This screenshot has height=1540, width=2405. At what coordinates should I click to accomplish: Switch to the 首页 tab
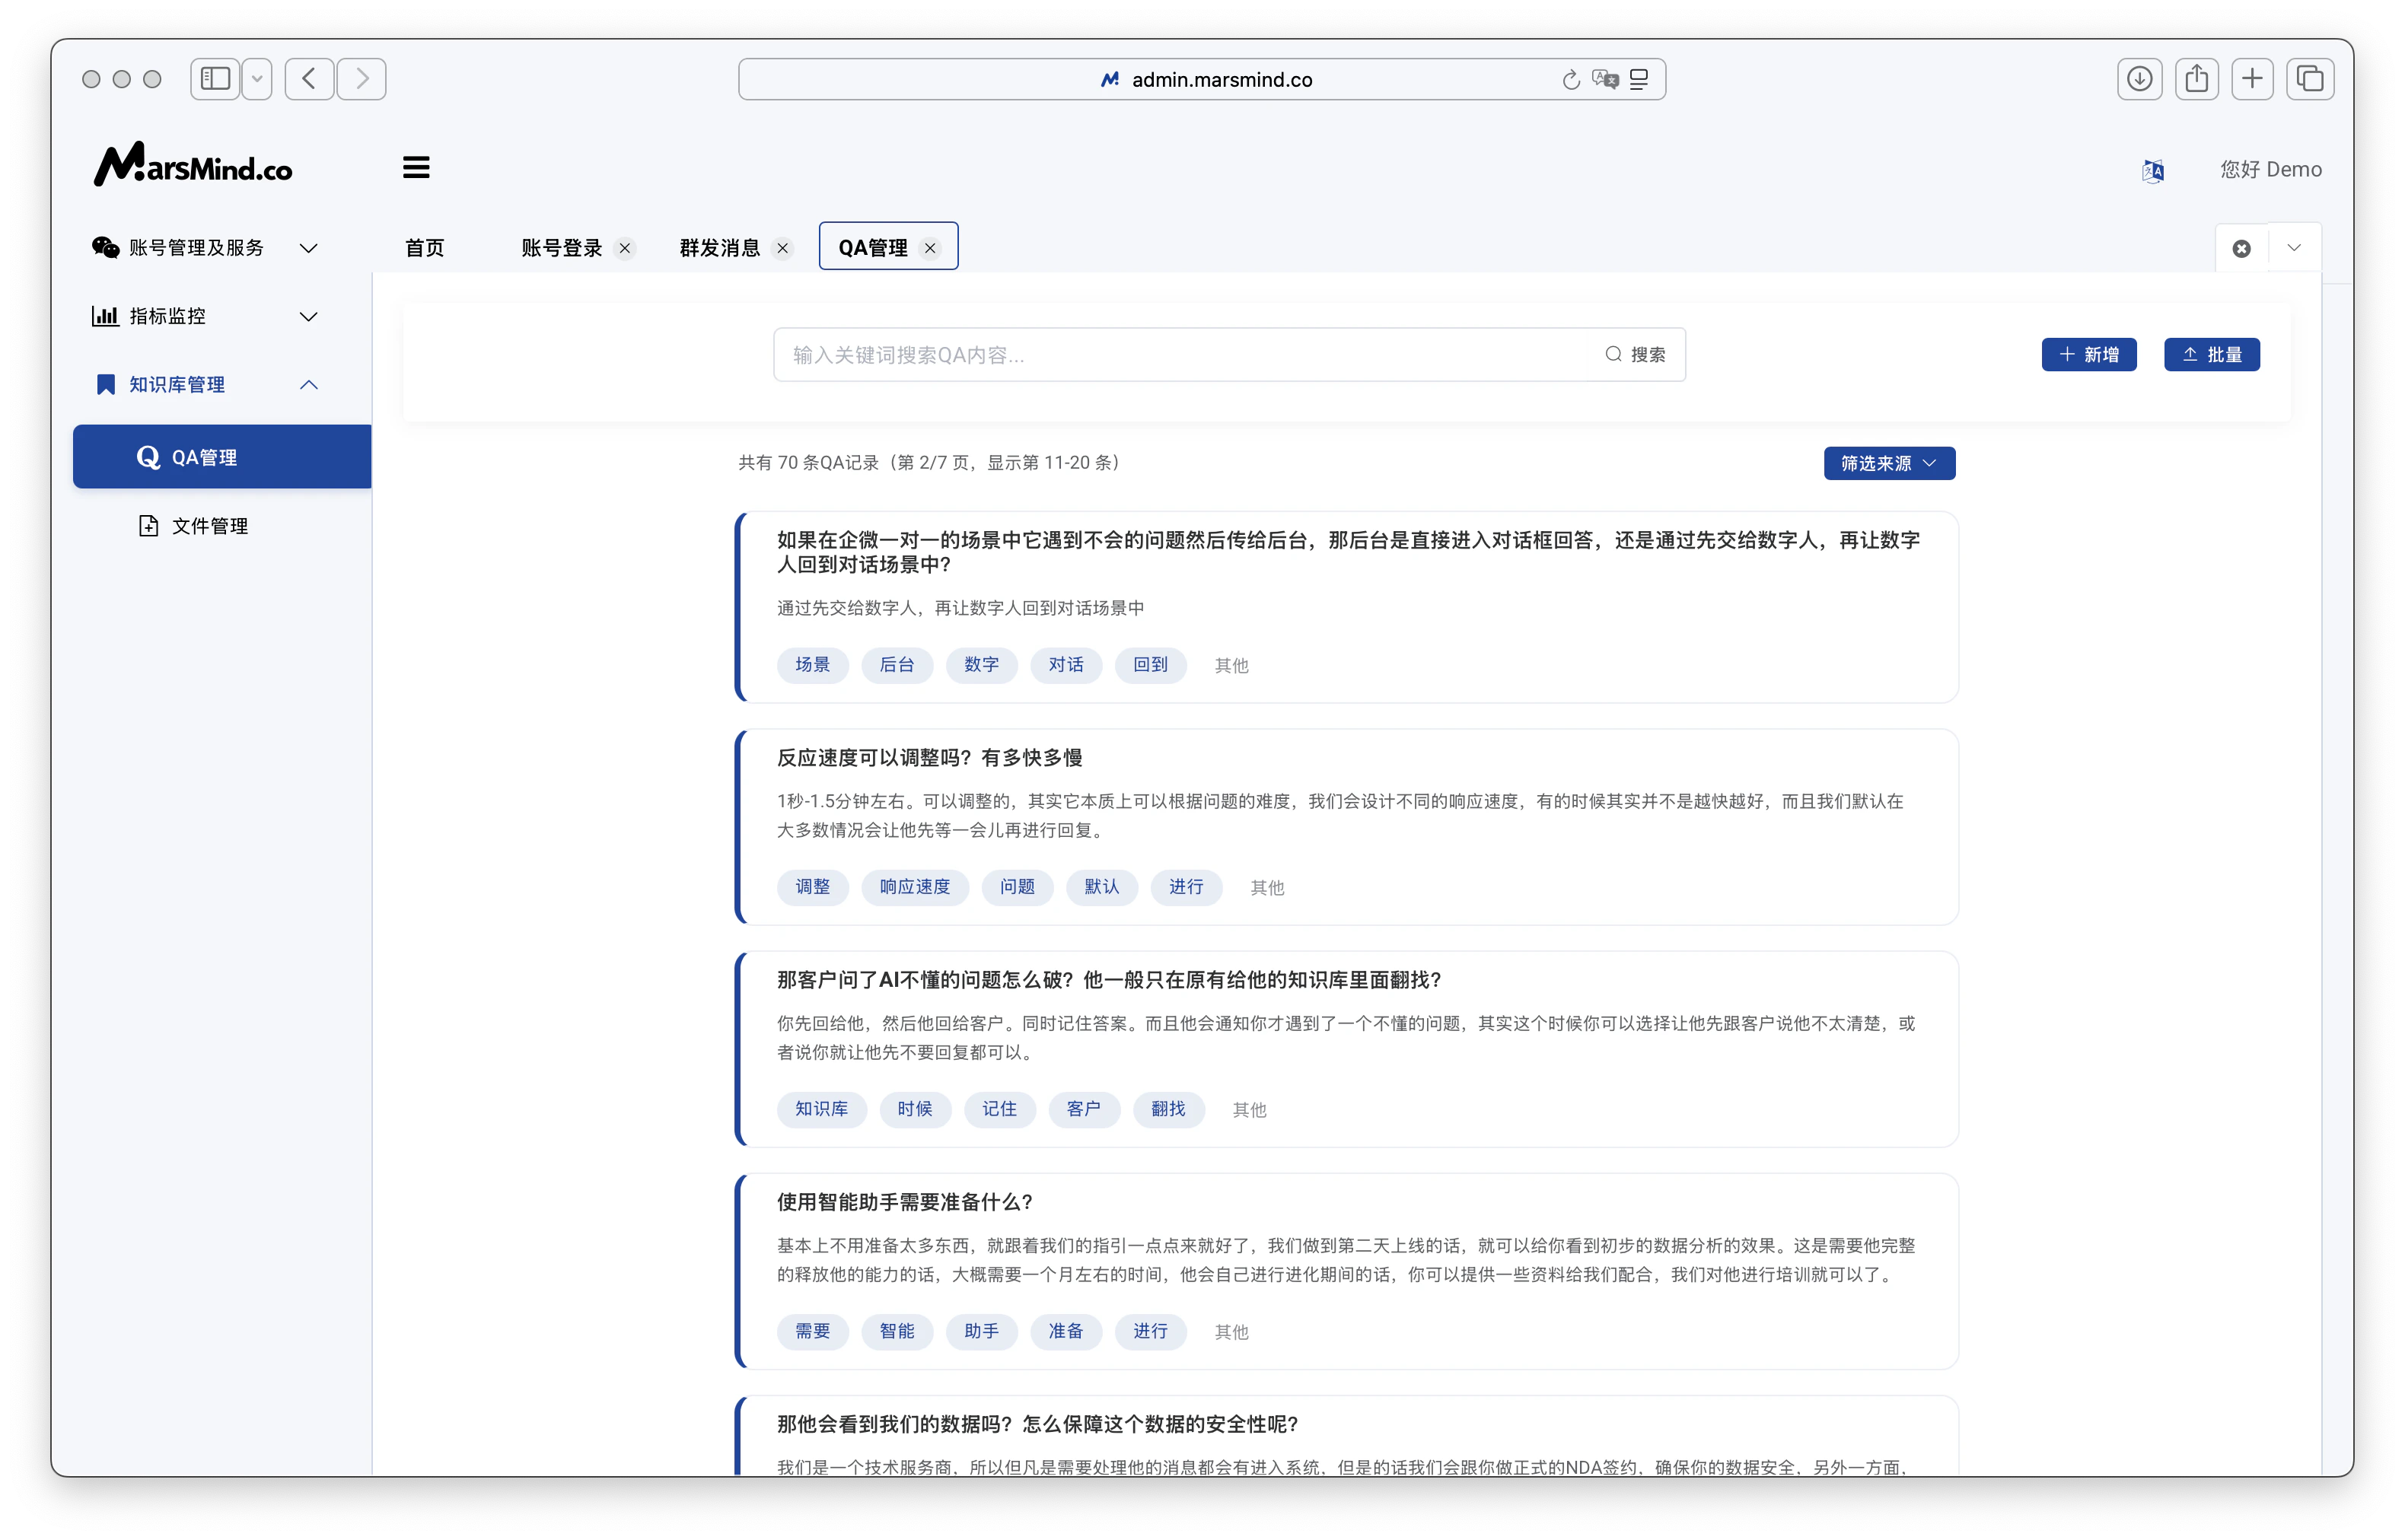tap(423, 247)
